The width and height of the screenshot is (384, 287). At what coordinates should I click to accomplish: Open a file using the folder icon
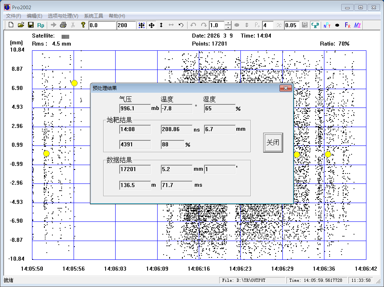point(21,25)
